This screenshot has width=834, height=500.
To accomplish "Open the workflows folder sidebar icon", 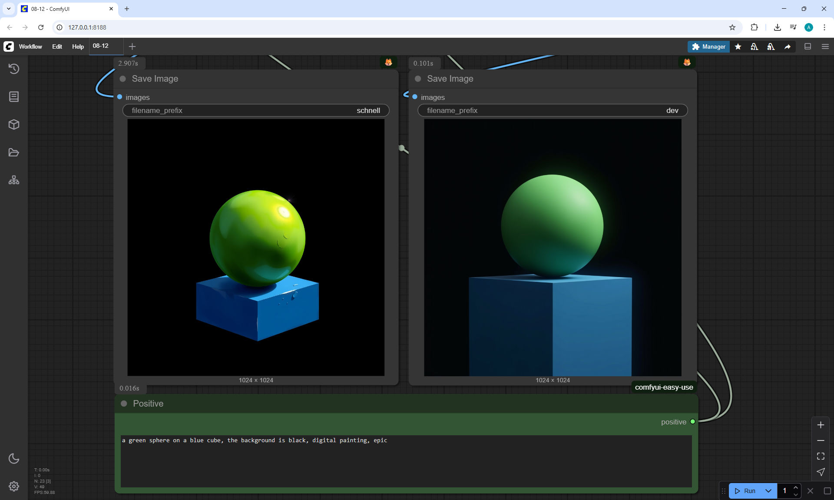I will tap(14, 152).
